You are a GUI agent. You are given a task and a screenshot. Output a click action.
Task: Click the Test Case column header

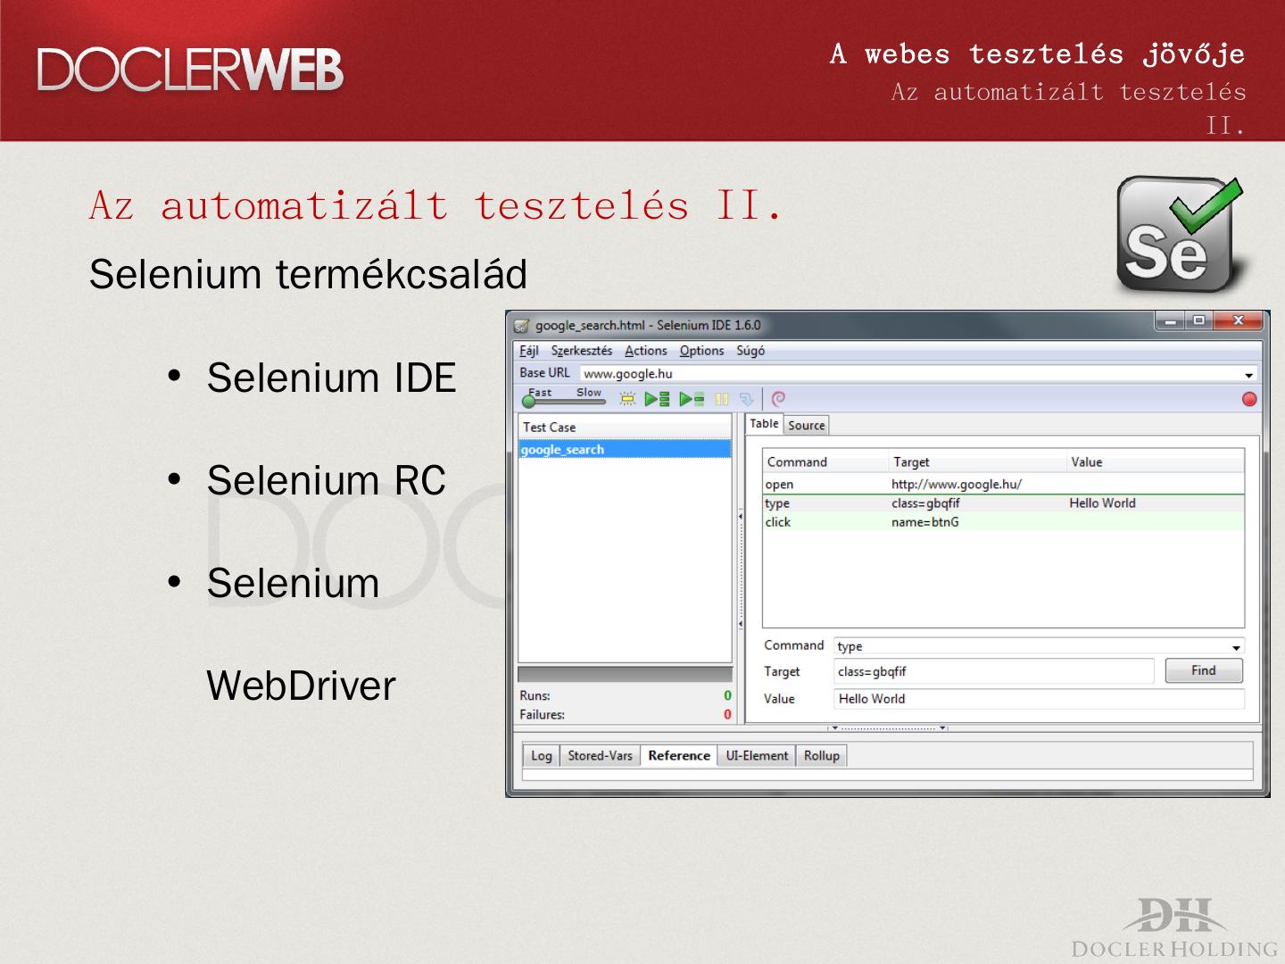coord(625,428)
